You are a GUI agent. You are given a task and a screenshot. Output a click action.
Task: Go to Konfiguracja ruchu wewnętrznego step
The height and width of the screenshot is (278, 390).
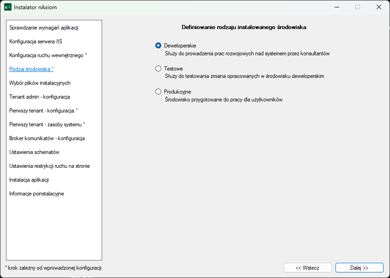tap(48, 55)
